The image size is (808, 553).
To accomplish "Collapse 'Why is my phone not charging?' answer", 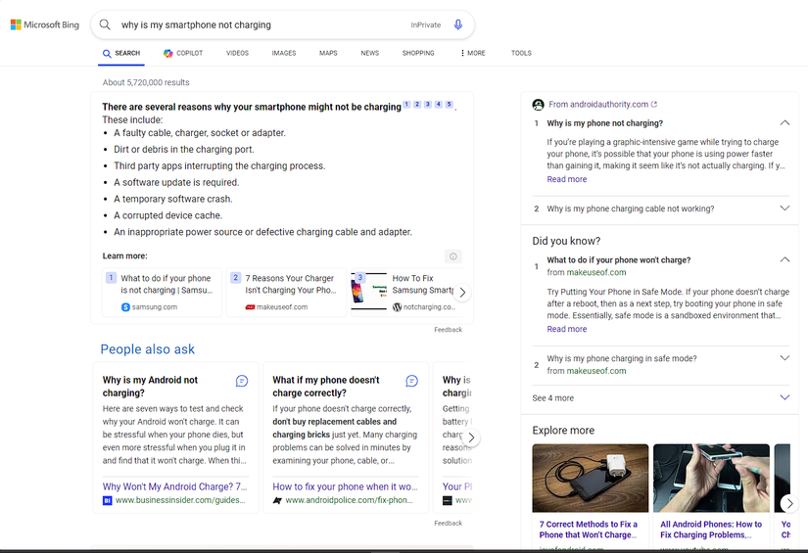I will point(784,123).
